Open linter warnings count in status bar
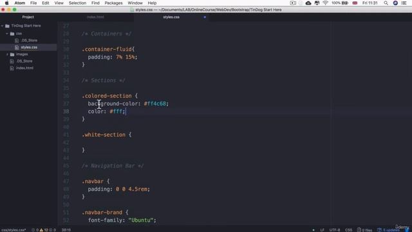 click(44, 230)
